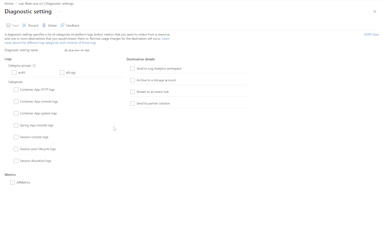
Task: Select Archive to a storage account
Action: tap(133, 80)
